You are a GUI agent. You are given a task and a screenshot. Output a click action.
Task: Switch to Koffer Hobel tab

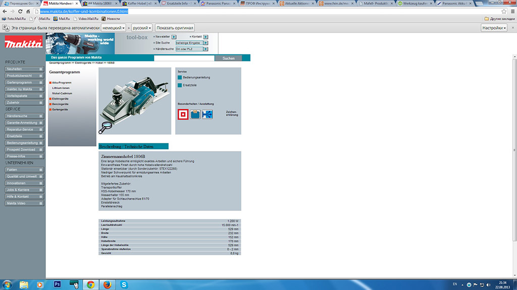coord(139,4)
